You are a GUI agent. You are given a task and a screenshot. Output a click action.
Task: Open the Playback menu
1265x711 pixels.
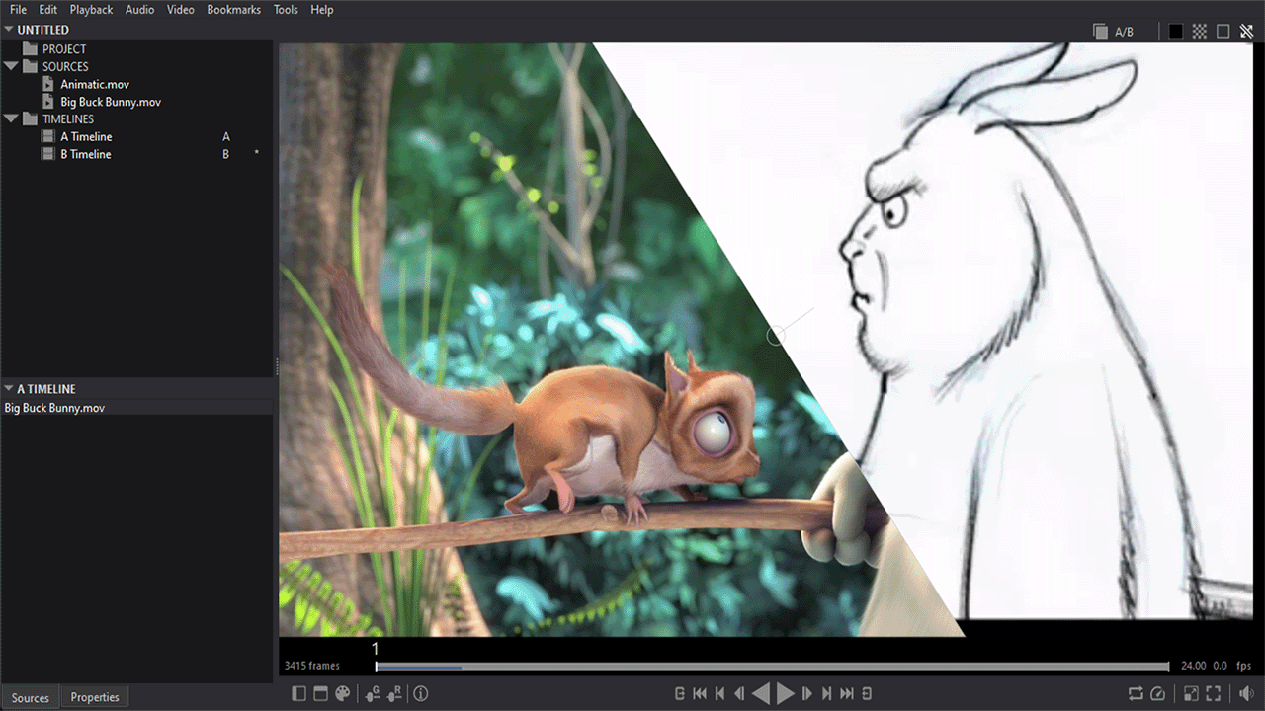(91, 10)
